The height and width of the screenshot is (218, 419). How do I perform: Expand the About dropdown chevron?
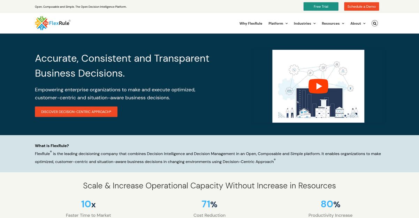pyautogui.click(x=364, y=24)
